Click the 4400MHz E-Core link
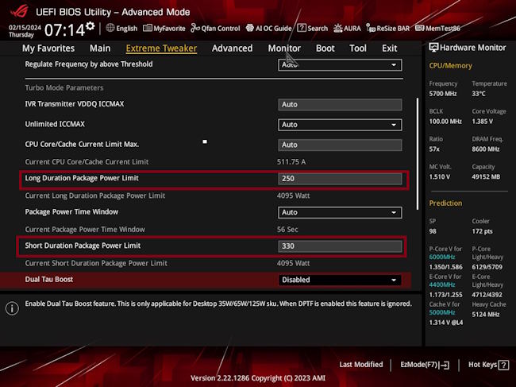This screenshot has width=516, height=387. tap(442, 284)
